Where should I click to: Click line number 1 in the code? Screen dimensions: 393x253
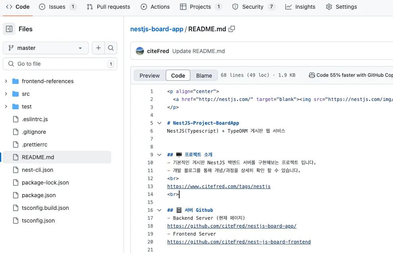pyautogui.click(x=151, y=91)
